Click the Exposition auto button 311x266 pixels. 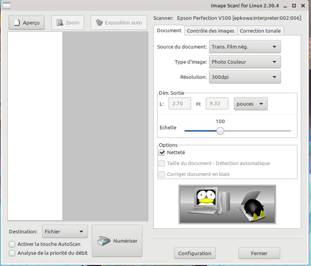pyautogui.click(x=119, y=23)
